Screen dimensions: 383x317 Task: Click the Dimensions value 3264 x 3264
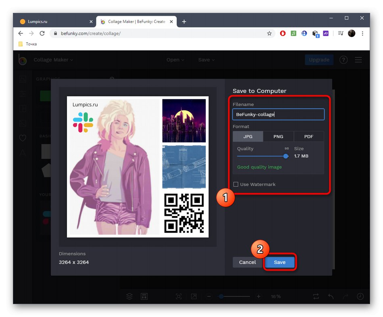pos(74,262)
